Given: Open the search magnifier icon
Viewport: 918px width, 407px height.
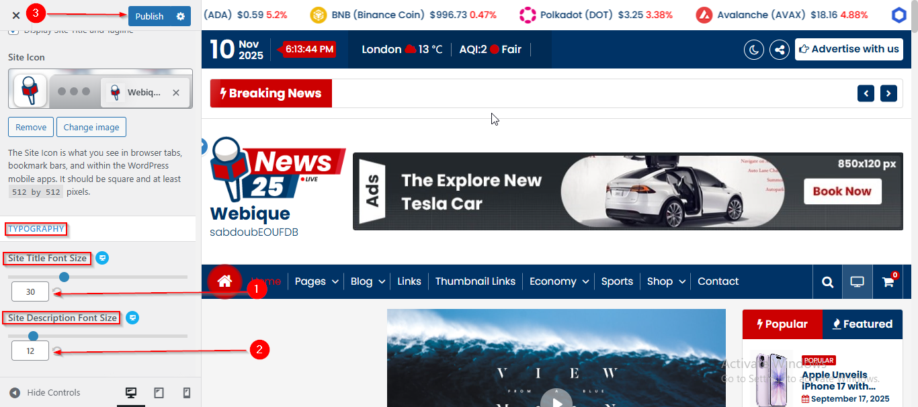Looking at the screenshot, I should 827,282.
